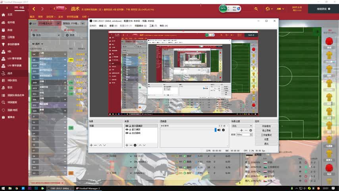Open 编辑(E) menu in OBS
This screenshot has width=339, height=191.
(103, 26)
